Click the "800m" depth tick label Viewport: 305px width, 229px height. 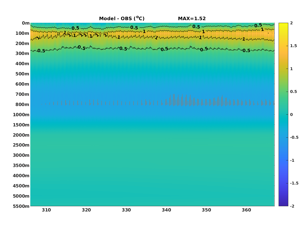point(22,104)
